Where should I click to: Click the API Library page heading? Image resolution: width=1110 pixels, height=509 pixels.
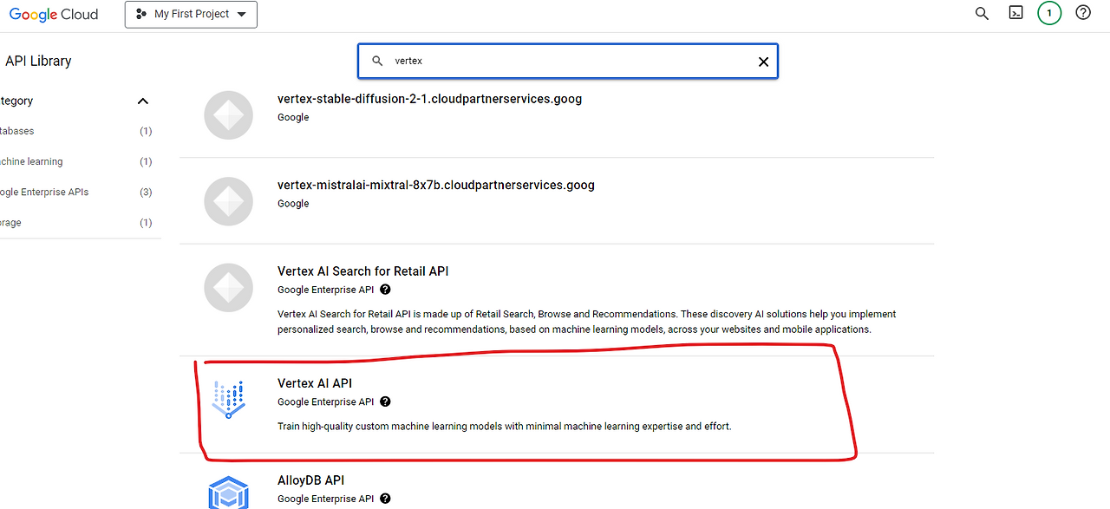pos(38,62)
